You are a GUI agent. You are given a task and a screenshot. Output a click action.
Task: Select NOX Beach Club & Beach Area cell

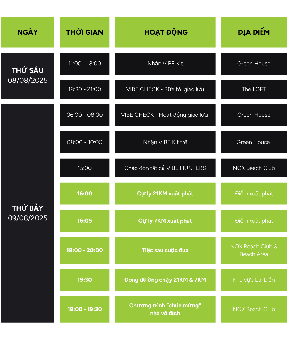click(254, 250)
